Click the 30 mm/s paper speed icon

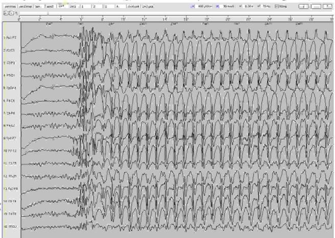tap(217, 5)
